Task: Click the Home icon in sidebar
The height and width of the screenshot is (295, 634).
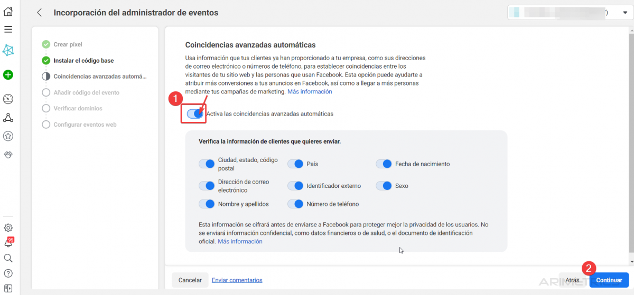Action: pos(8,11)
